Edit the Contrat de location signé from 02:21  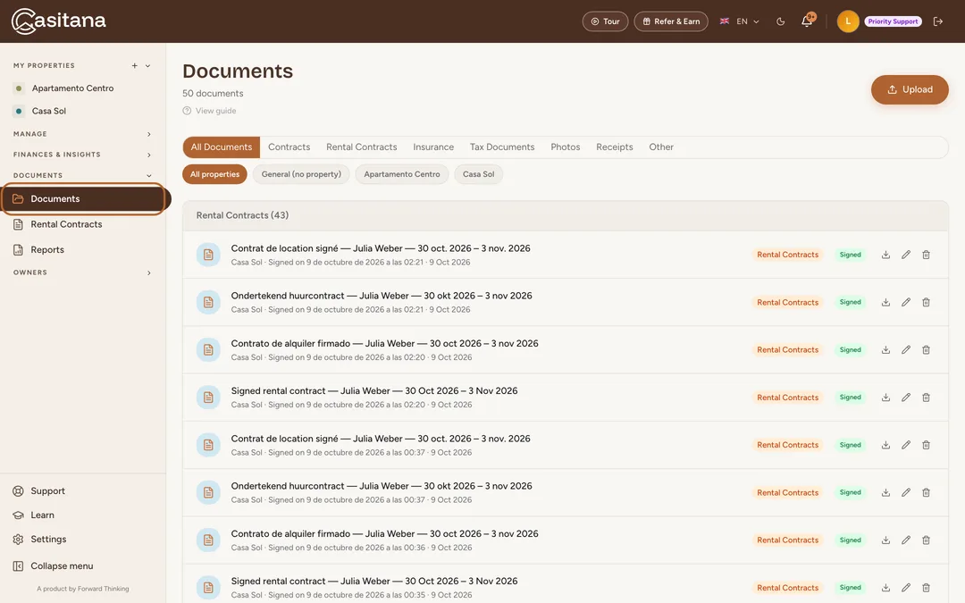(906, 255)
